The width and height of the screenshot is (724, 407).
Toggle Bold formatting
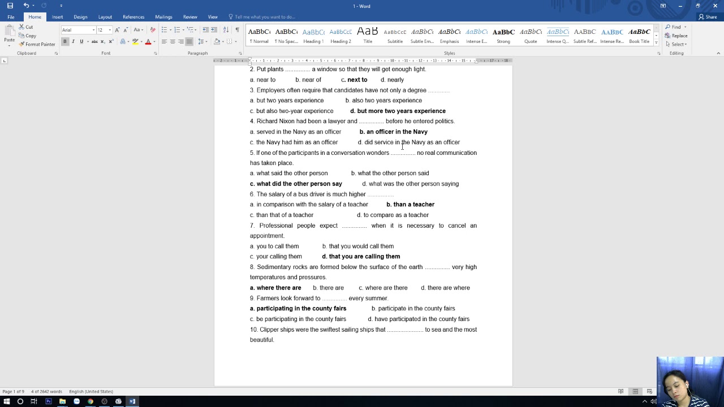tap(65, 42)
